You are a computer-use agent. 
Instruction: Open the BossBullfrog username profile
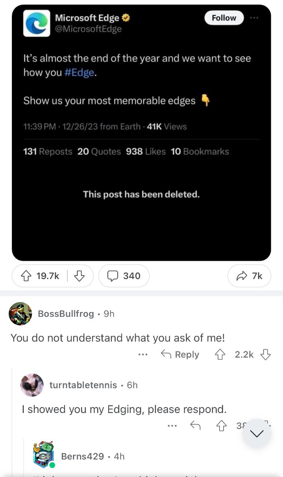point(66,314)
